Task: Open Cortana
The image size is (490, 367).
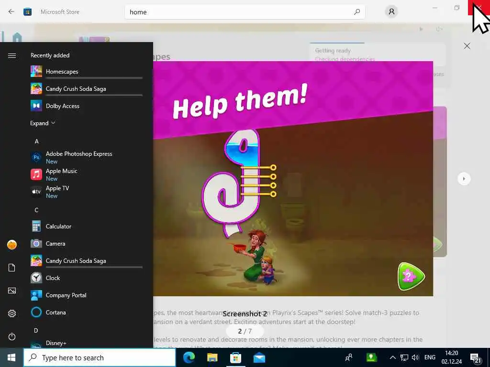Action: pyautogui.click(x=87, y=312)
